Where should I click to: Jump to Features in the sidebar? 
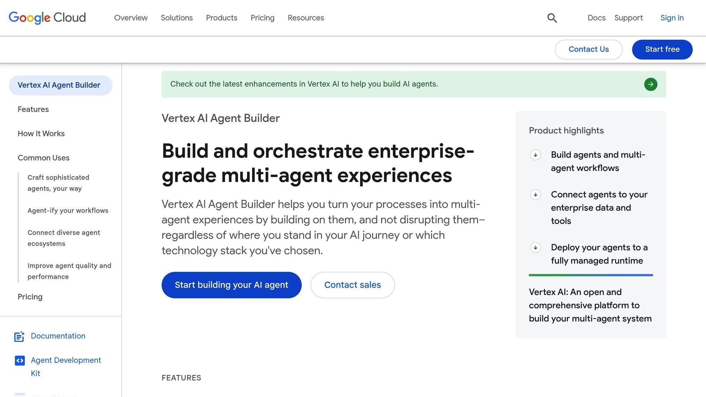point(33,110)
